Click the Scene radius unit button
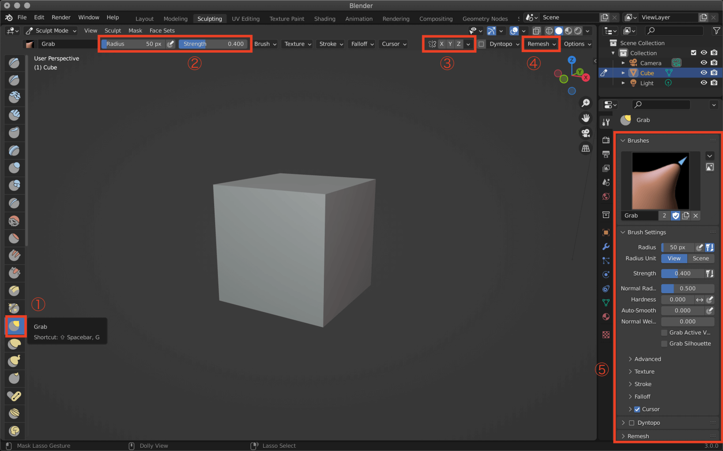The width and height of the screenshot is (723, 451). coord(701,258)
